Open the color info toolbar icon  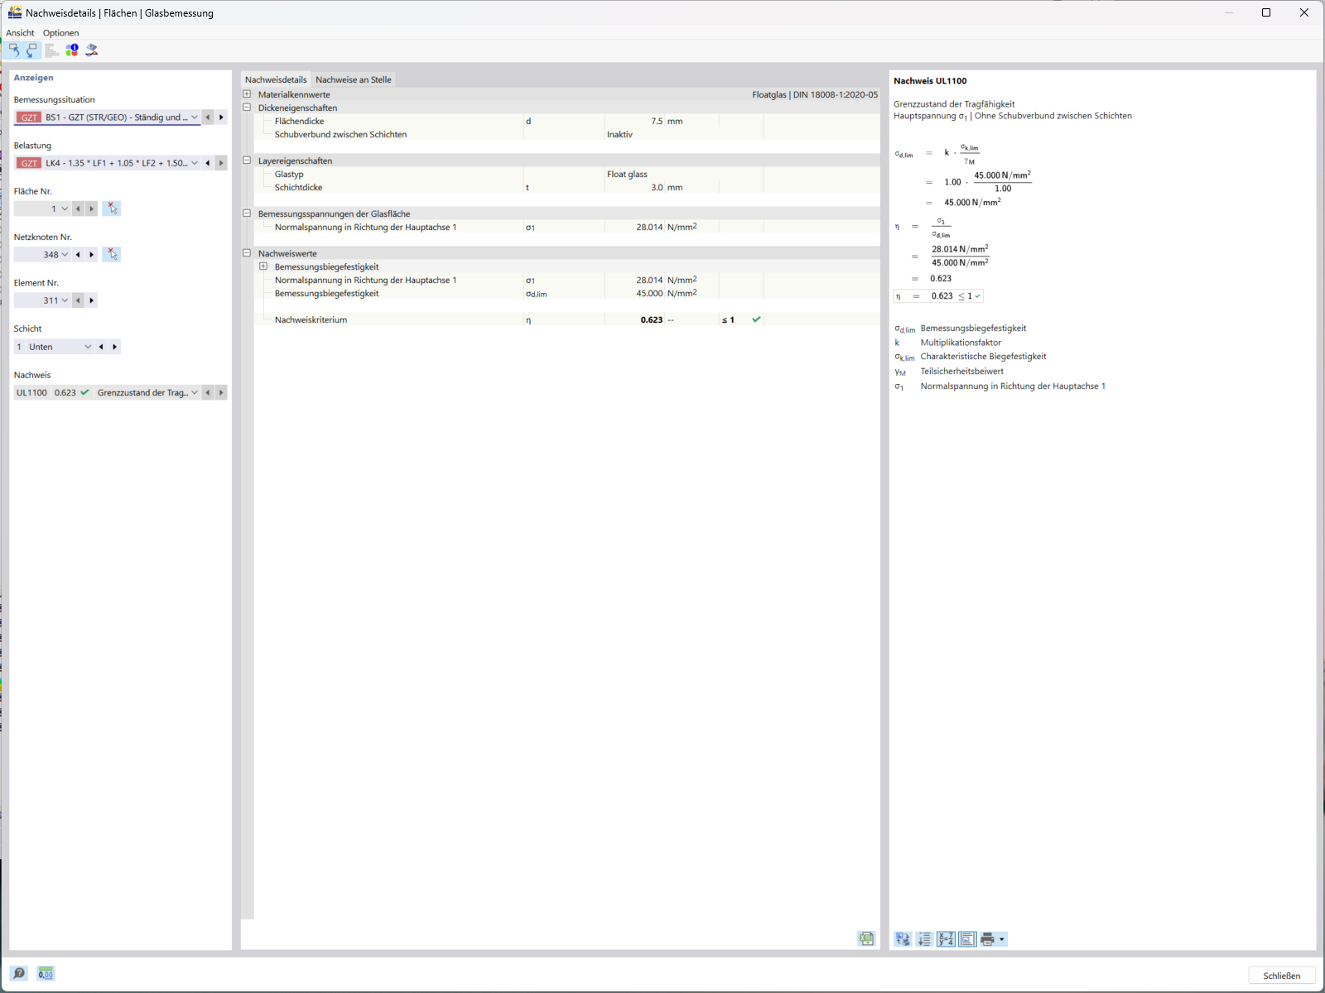pos(72,50)
